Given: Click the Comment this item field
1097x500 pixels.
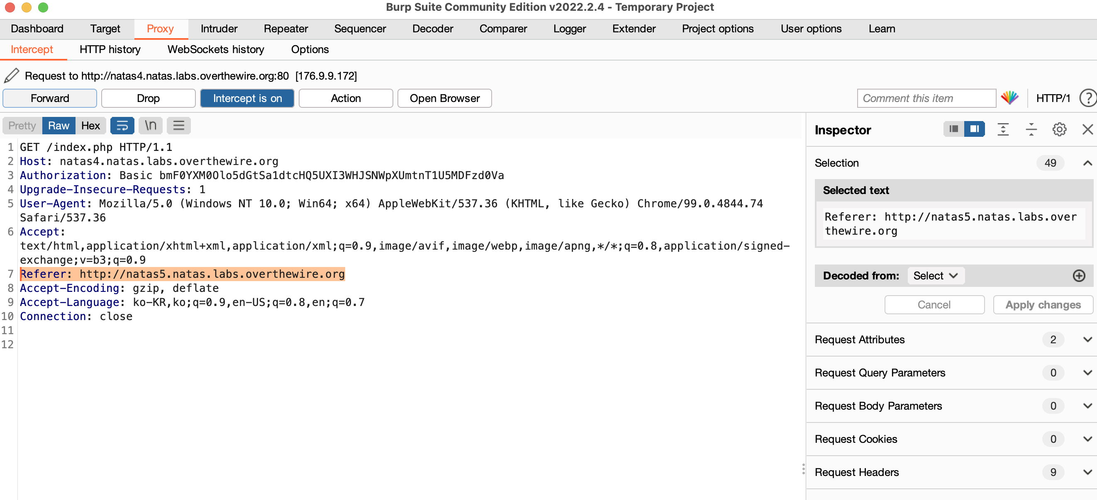Looking at the screenshot, I should [926, 98].
